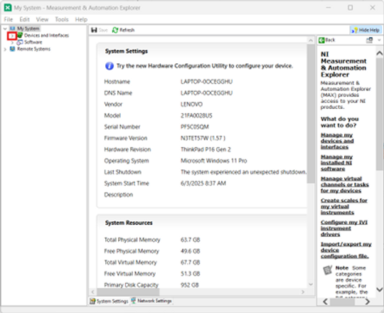Click help pane horizontal scroll left arrow
Viewport: 384px width, 313px height.
pos(325,302)
